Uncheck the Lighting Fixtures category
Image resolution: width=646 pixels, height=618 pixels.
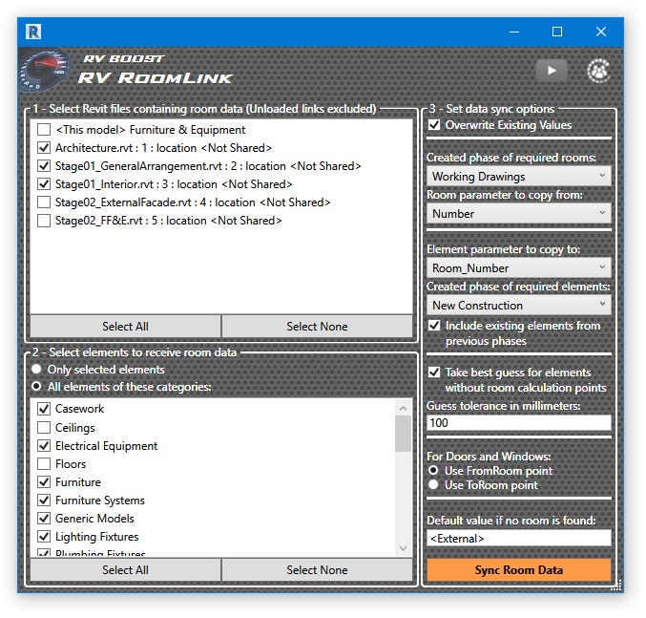pyautogui.click(x=44, y=537)
